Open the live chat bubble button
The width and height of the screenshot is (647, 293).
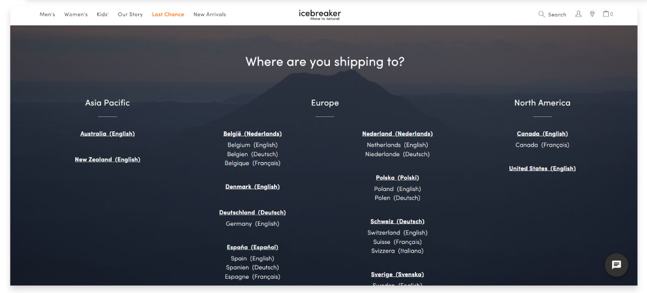(616, 265)
